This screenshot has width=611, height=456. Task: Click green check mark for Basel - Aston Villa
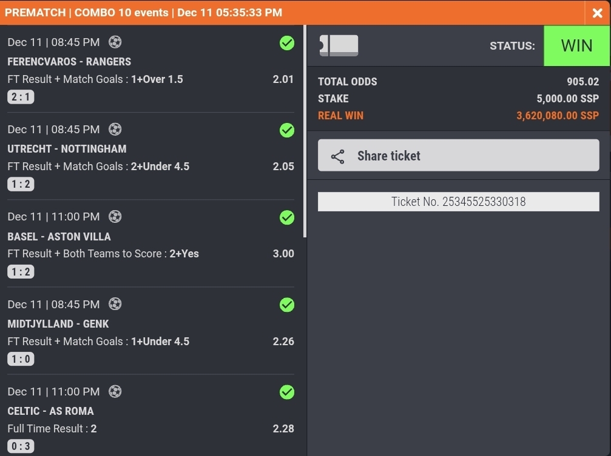(287, 217)
